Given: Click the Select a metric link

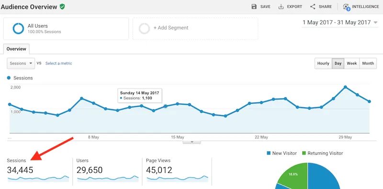Looking at the screenshot, I should click(x=58, y=63).
